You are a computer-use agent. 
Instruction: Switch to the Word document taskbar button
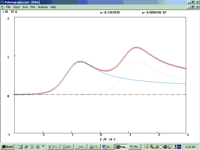pos(107,147)
